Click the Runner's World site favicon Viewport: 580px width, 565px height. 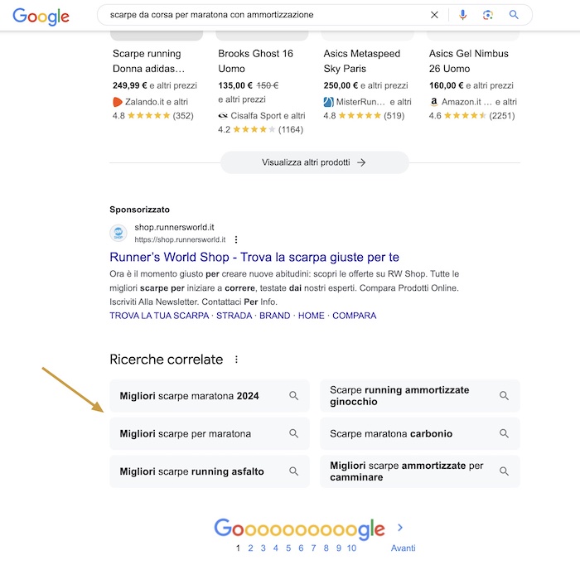point(118,233)
